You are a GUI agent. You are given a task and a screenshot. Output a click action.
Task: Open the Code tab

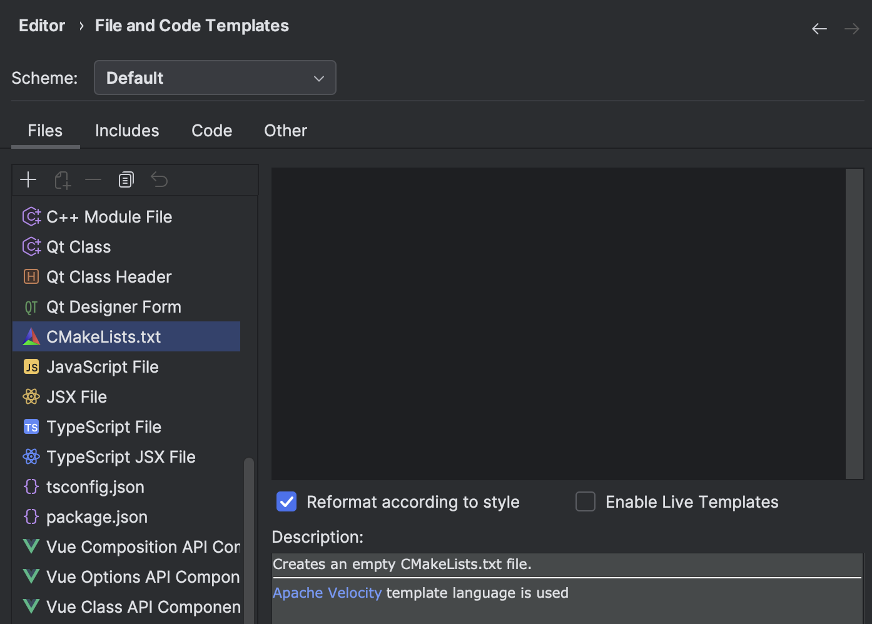point(211,130)
